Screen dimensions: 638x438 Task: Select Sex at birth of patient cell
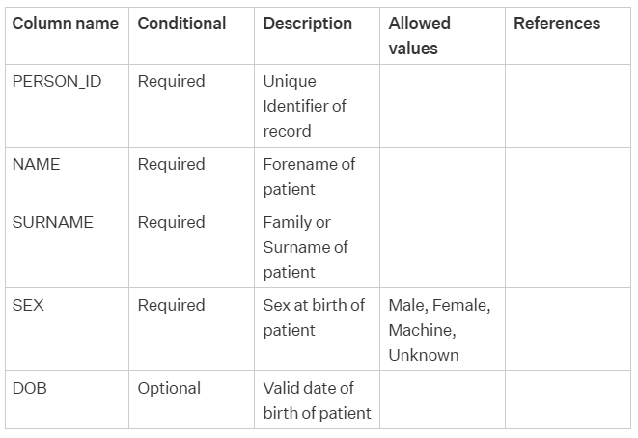317,329
